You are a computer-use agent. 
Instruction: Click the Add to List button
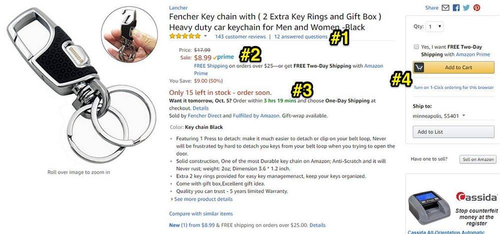pyautogui.click(x=453, y=132)
